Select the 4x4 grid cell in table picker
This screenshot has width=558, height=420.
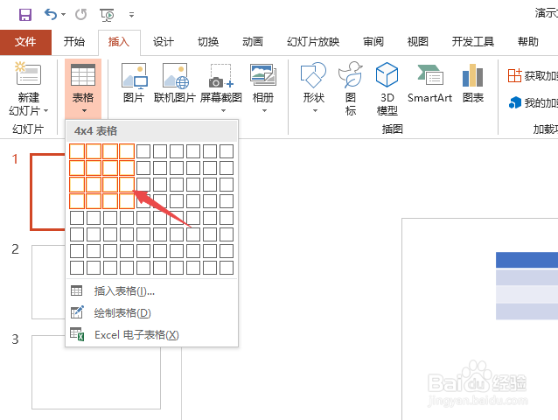127,201
